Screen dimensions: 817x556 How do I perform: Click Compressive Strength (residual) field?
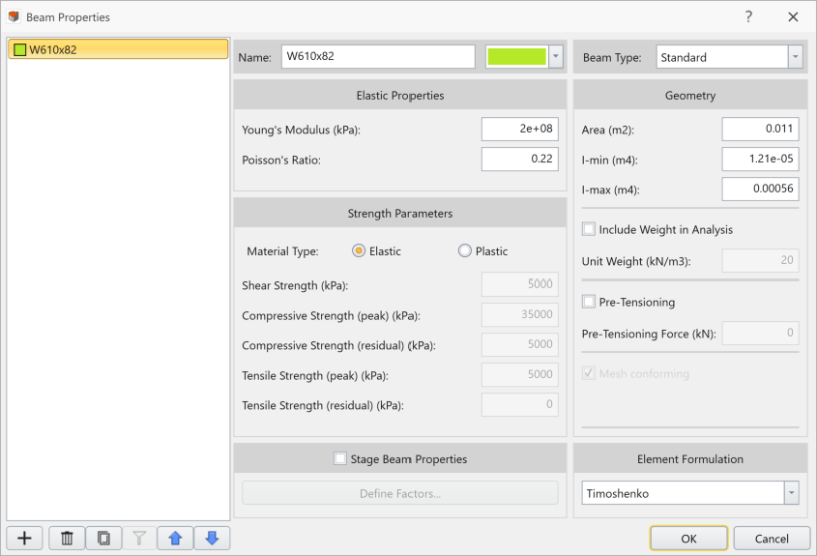[520, 344]
